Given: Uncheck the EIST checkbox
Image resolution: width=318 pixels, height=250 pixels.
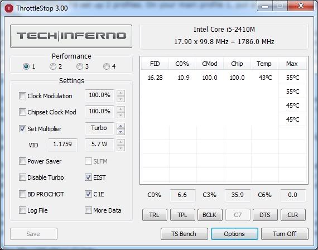Looking at the screenshot, I should [x=88, y=177].
